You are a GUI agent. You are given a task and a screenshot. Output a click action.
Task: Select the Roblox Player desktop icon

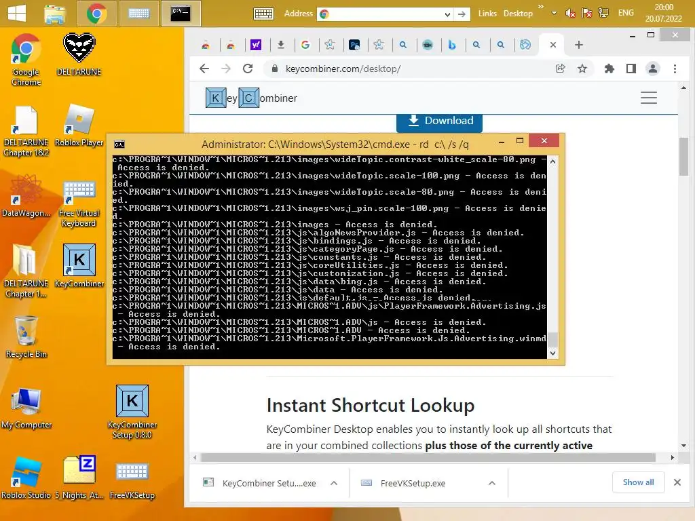tap(79, 126)
